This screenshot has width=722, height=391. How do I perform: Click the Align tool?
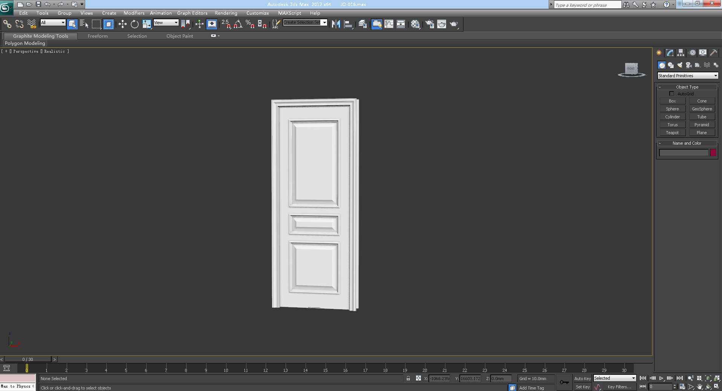[348, 24]
